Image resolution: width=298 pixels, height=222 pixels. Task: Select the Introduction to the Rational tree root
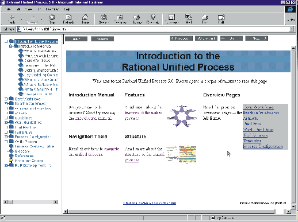[36, 41]
